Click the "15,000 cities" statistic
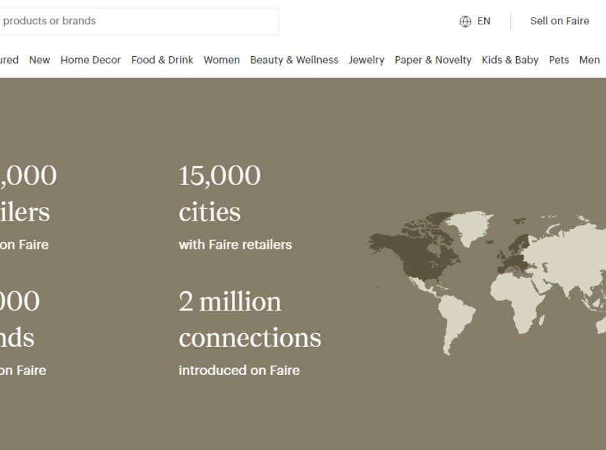 tap(219, 193)
